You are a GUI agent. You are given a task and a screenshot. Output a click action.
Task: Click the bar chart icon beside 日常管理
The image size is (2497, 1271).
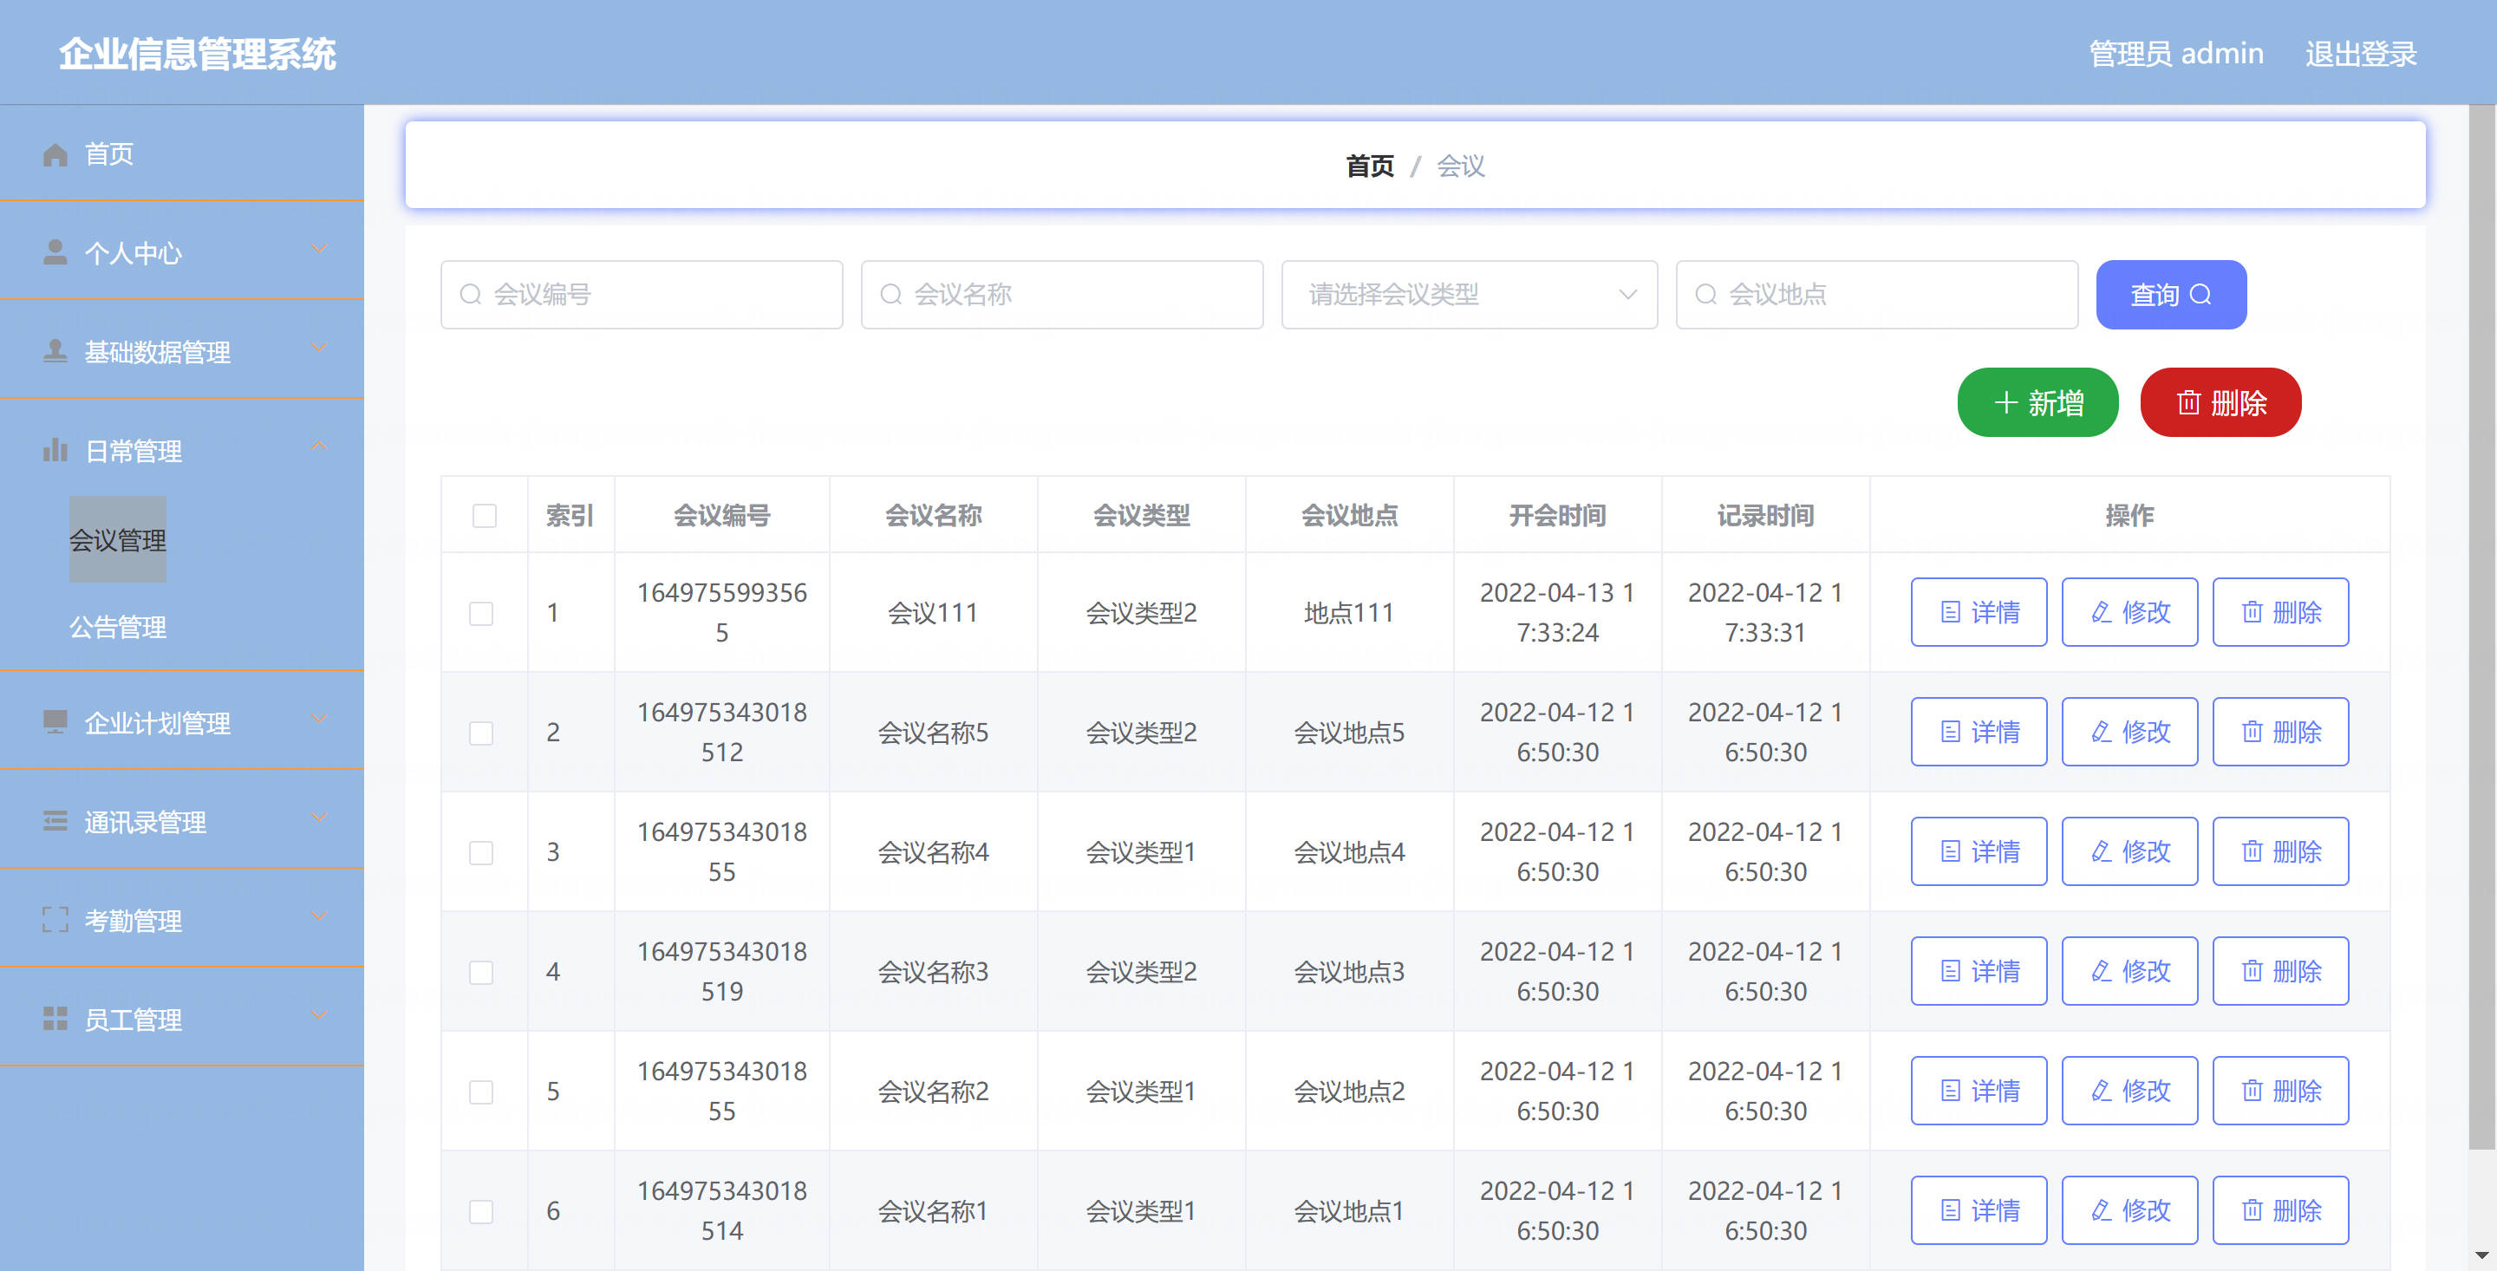[55, 450]
